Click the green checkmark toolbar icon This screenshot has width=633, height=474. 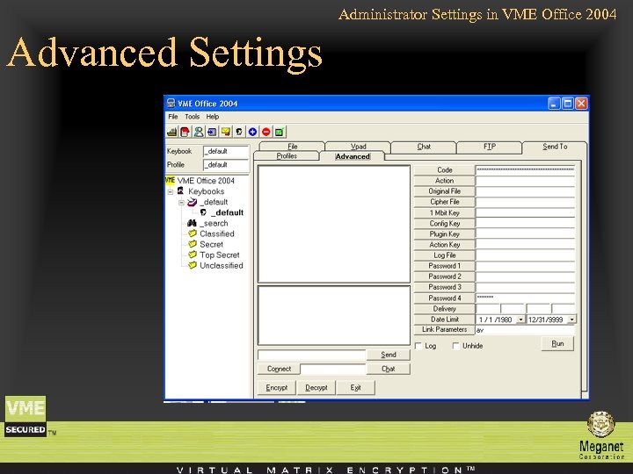tap(280, 132)
